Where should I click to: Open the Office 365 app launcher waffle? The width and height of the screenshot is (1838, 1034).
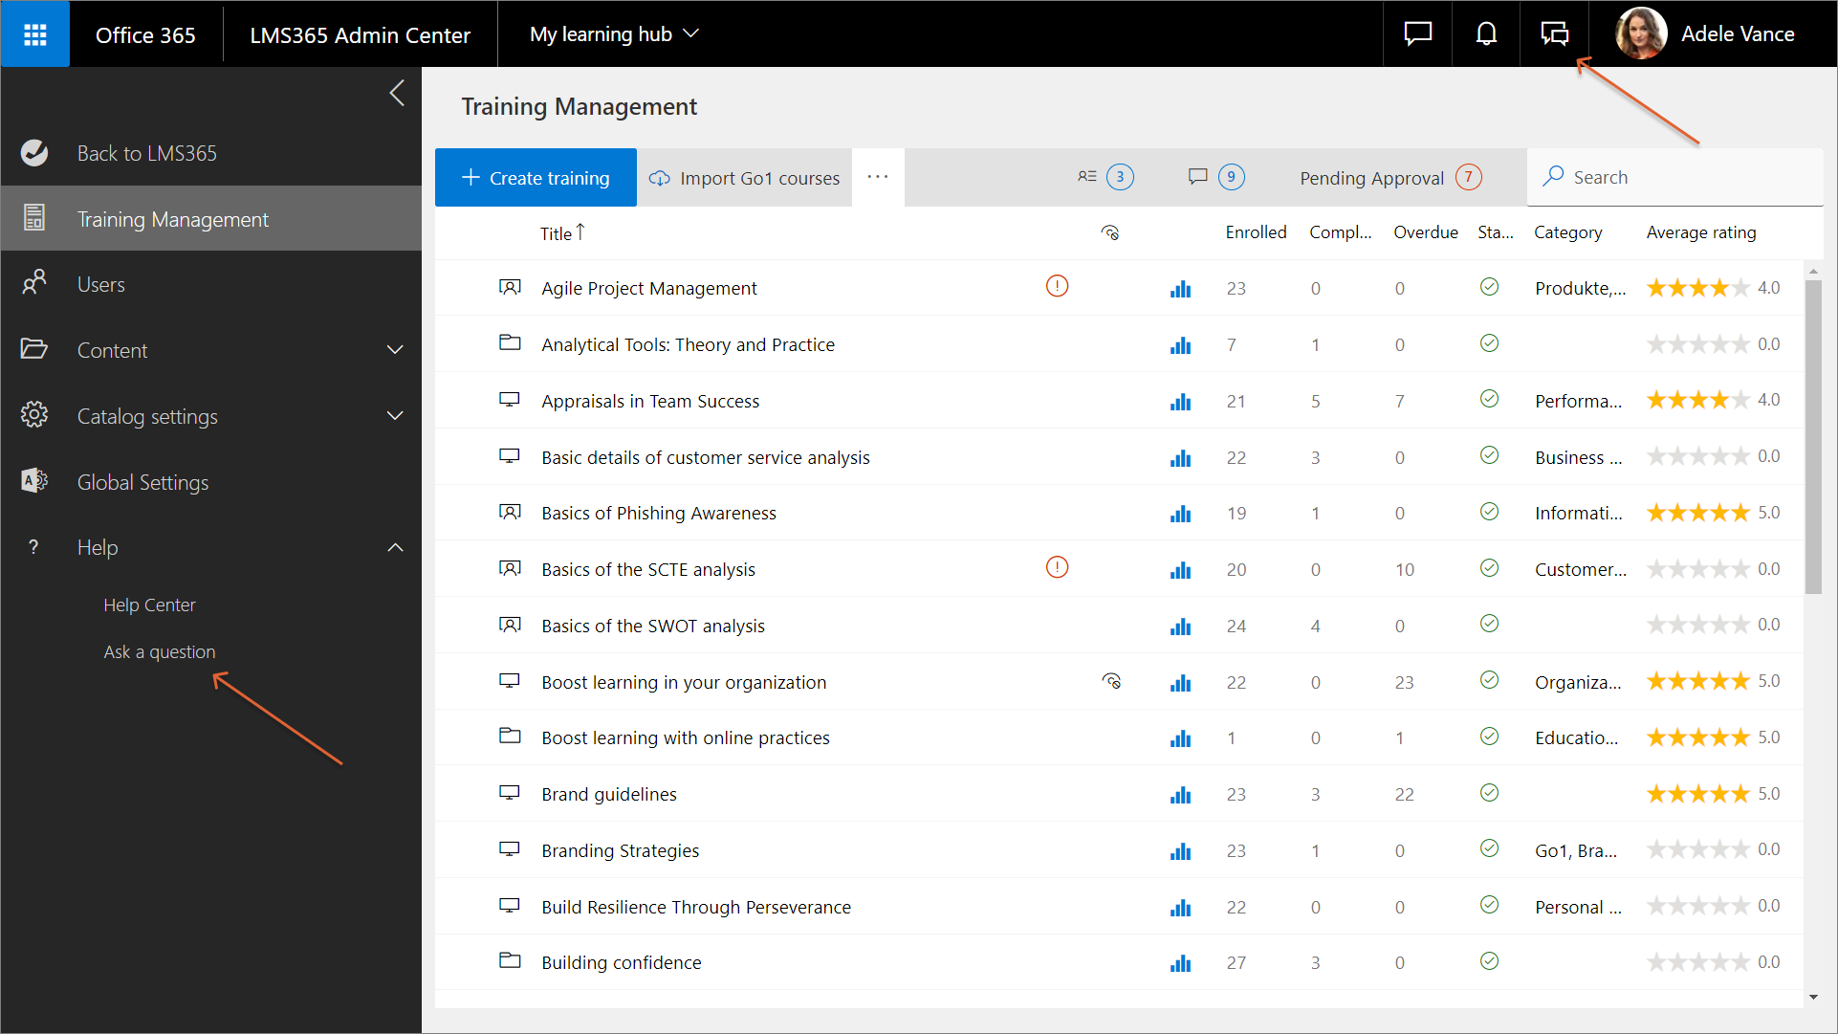(35, 34)
